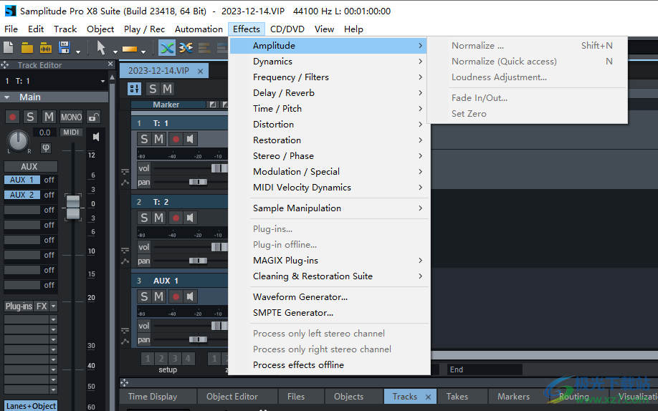Save project with the blue floppy disk icon
The image size is (658, 411).
point(65,47)
